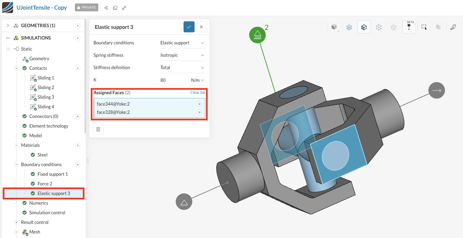463x238 pixels.
Task: Open Sliding 2 contact
Action: coord(46,87)
